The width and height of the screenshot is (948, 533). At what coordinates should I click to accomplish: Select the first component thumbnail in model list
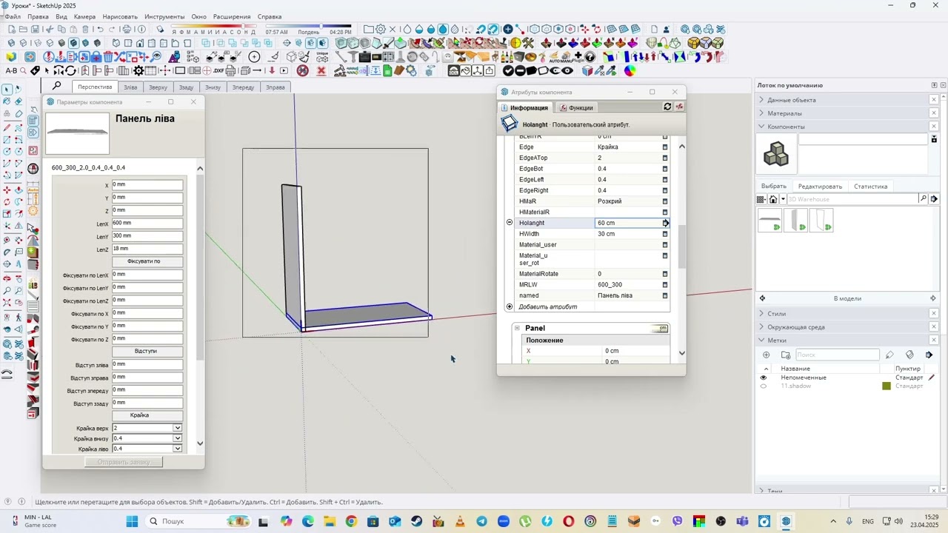(x=770, y=221)
